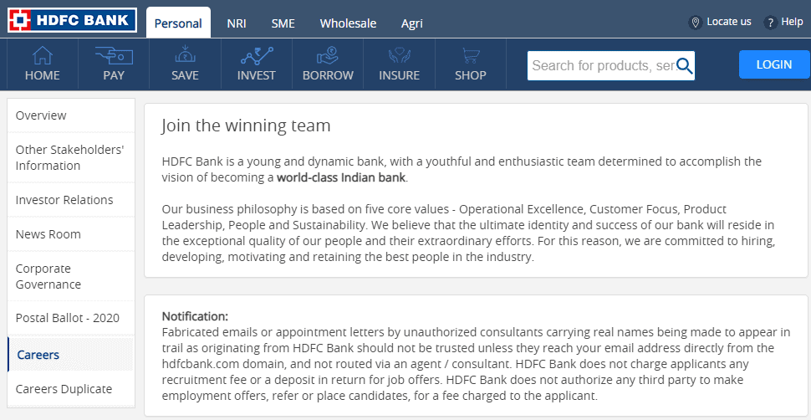This screenshot has width=811, height=420.
Task: Click the "Notification:" heading
Action: point(195,316)
